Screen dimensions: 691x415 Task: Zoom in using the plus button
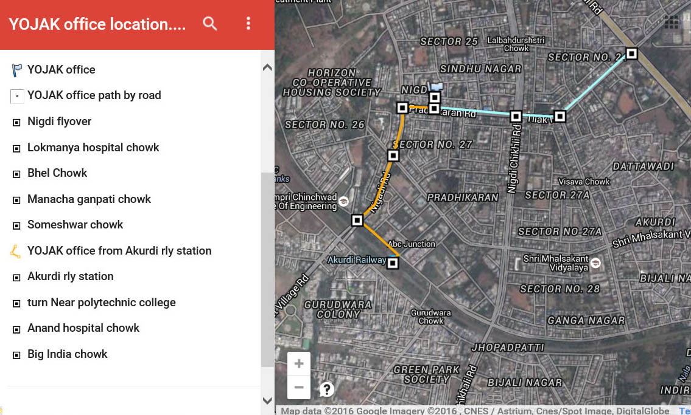298,363
